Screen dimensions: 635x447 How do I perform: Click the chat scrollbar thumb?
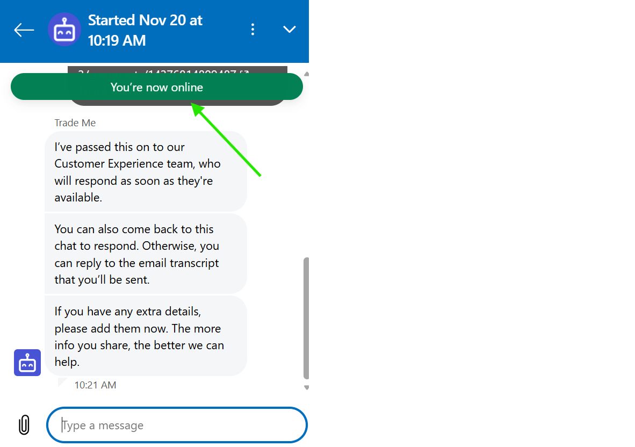306,317
